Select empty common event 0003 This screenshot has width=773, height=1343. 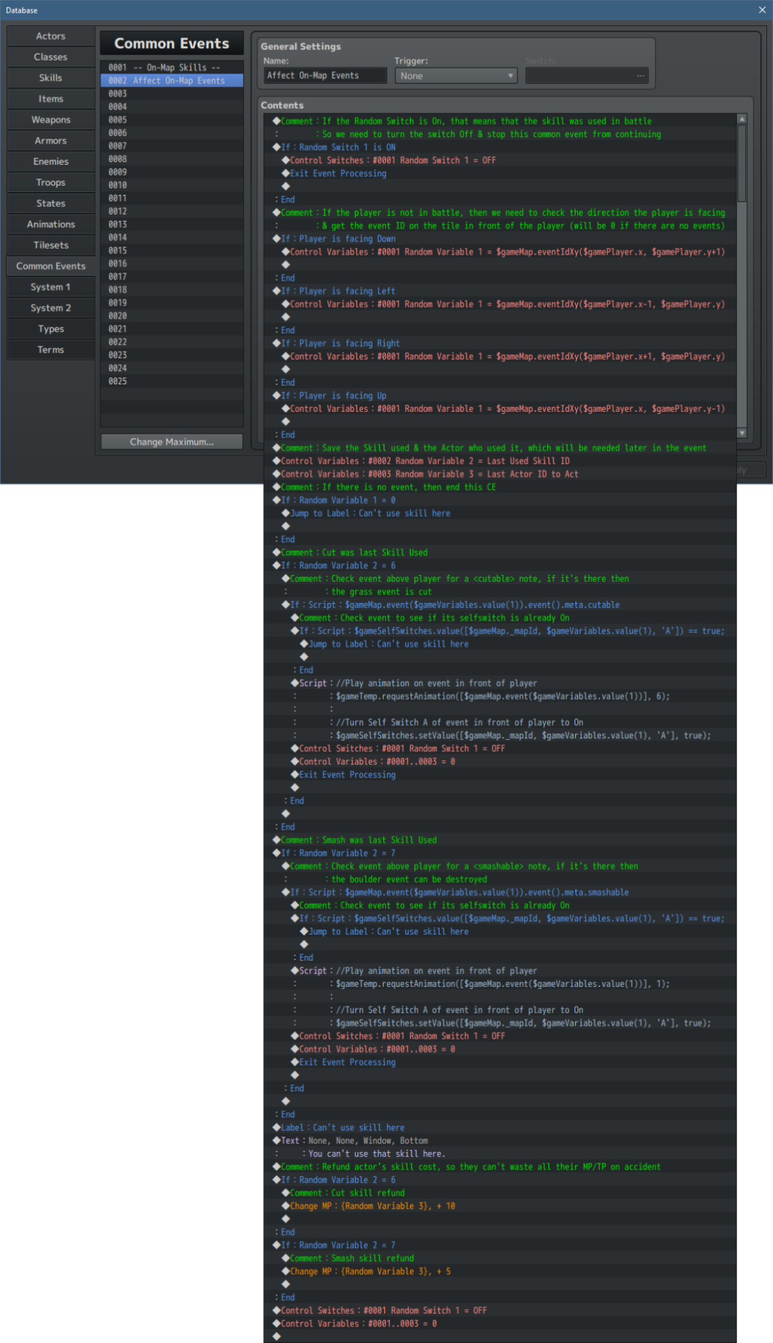172,93
